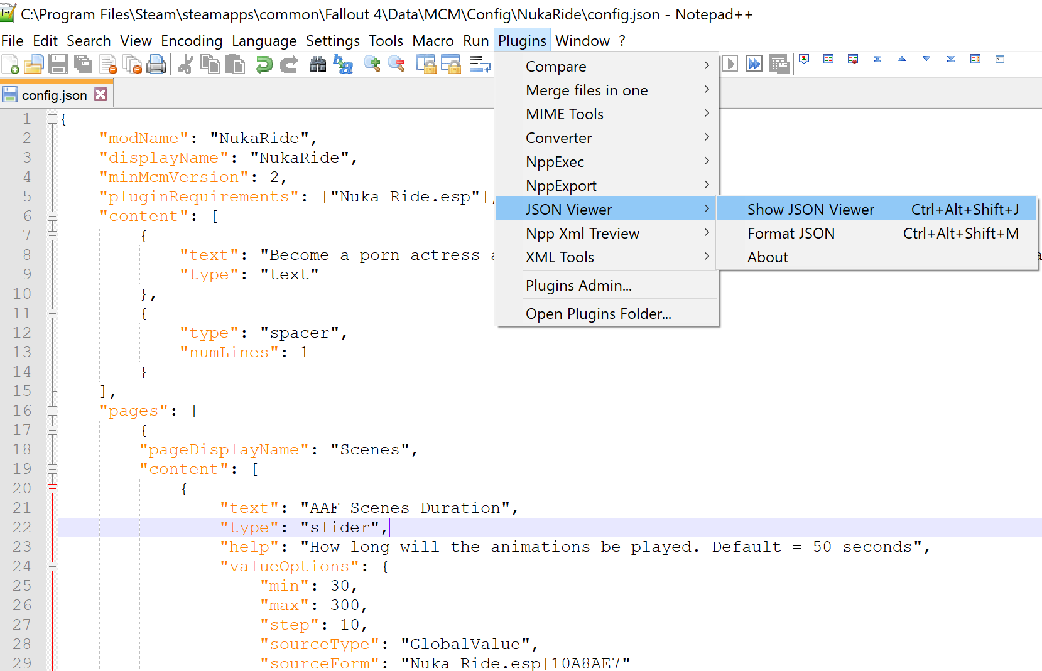The image size is (1042, 671).
Task: Collapse the "pages" array fold on line 16
Action: point(52,411)
